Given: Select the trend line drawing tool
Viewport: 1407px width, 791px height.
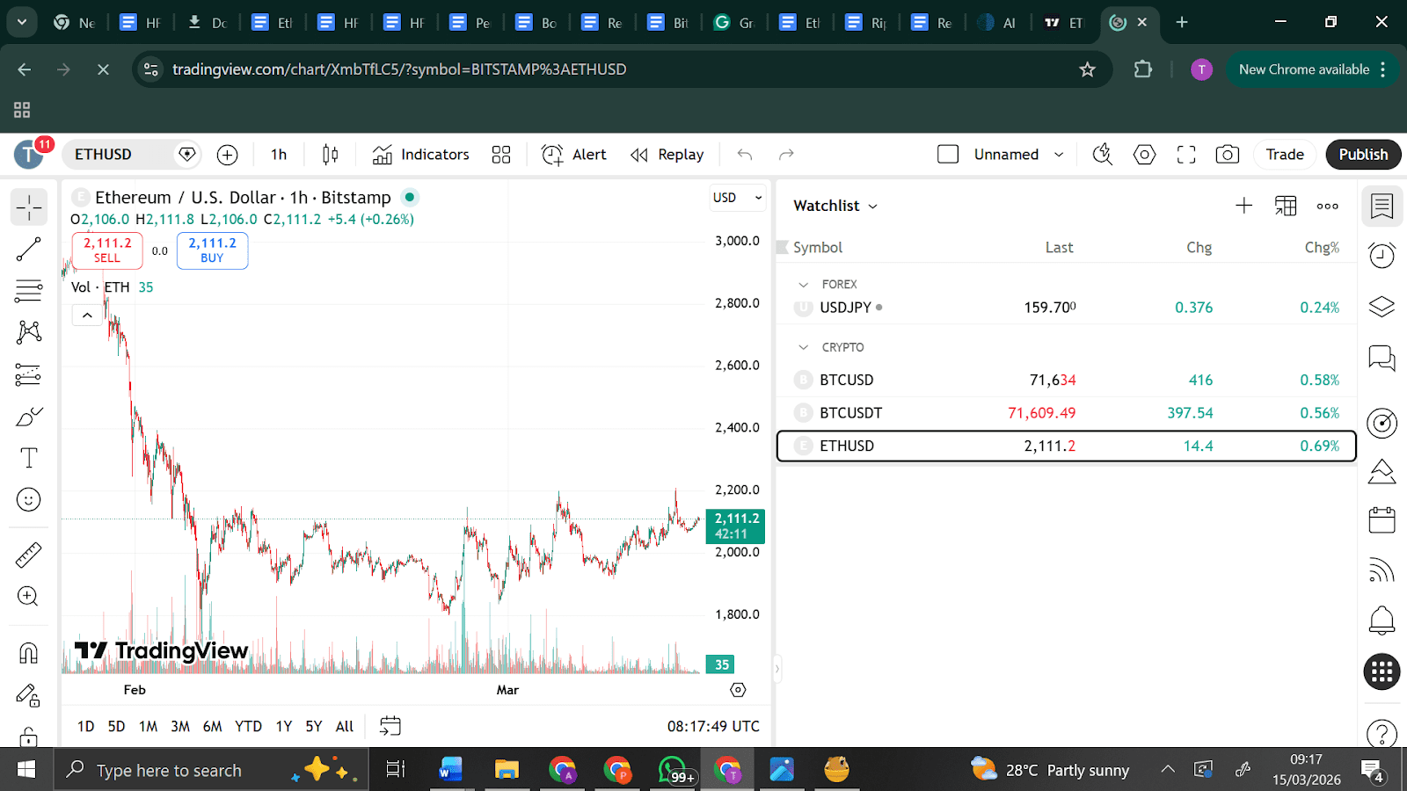Looking at the screenshot, I should click(x=29, y=250).
